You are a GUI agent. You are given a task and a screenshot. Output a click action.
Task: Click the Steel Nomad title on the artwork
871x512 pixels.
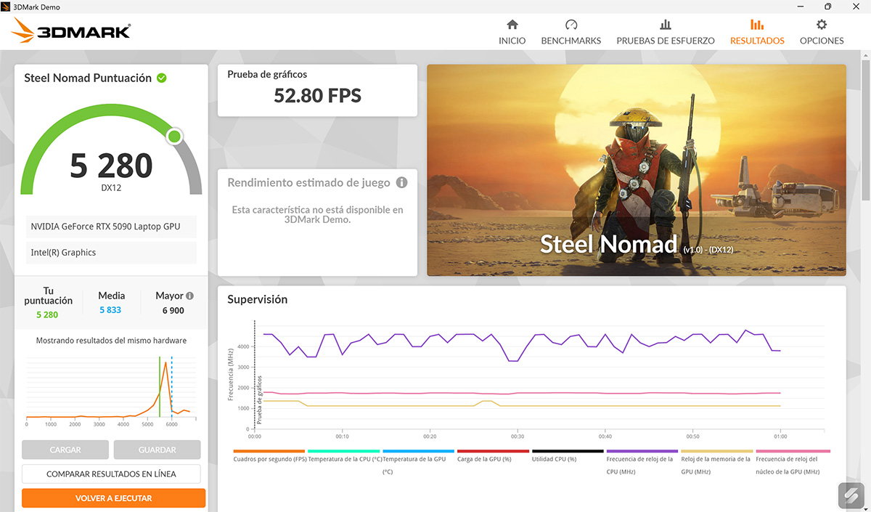coord(608,244)
